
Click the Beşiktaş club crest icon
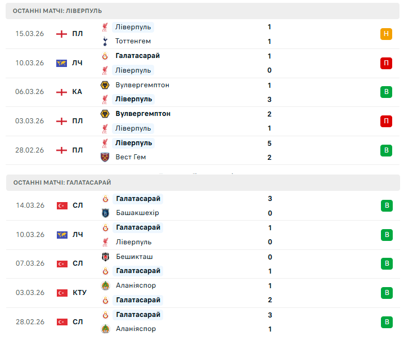point(104,257)
